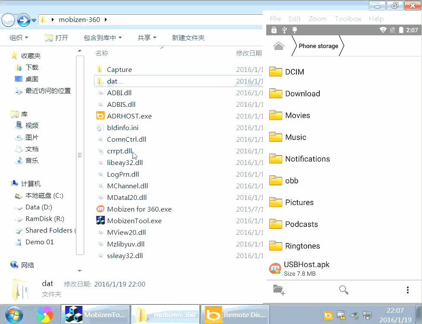The width and height of the screenshot is (422, 324).
Task: Open the Zoom menu in Remote Display window
Action: [x=317, y=19]
